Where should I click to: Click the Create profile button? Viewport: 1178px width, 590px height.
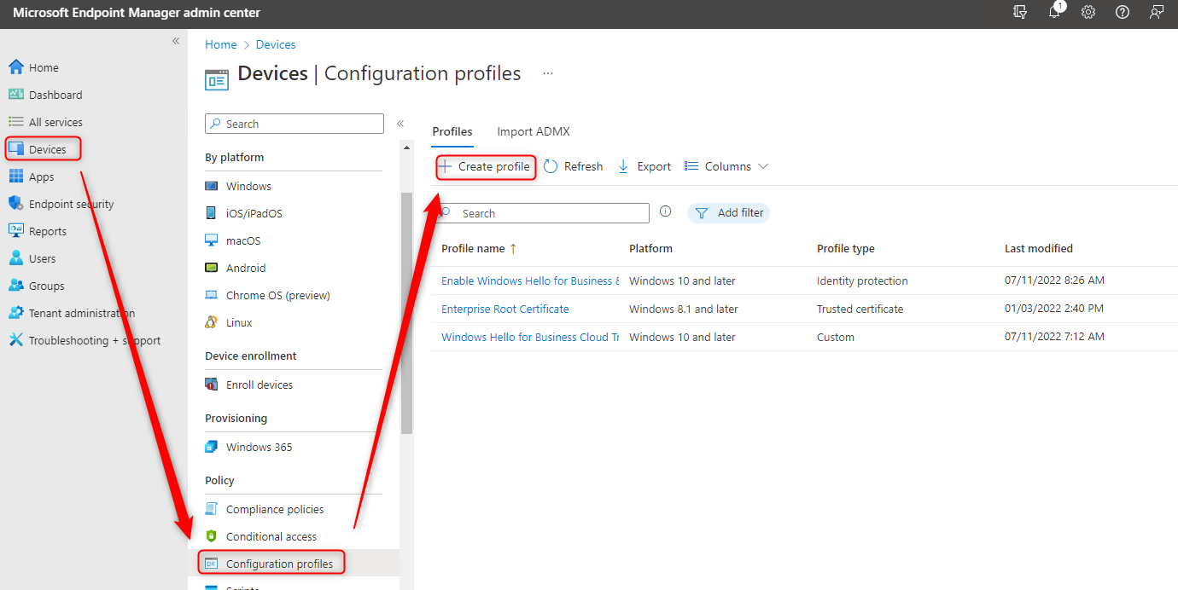pos(485,166)
